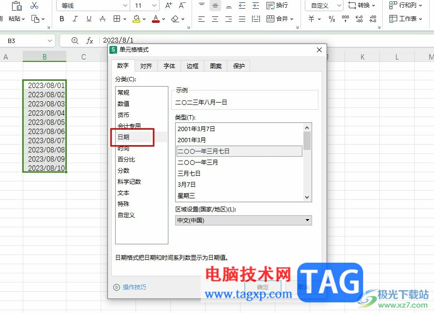The height and width of the screenshot is (313, 434).
Task: Decrease the indent
Action: tap(242, 5)
